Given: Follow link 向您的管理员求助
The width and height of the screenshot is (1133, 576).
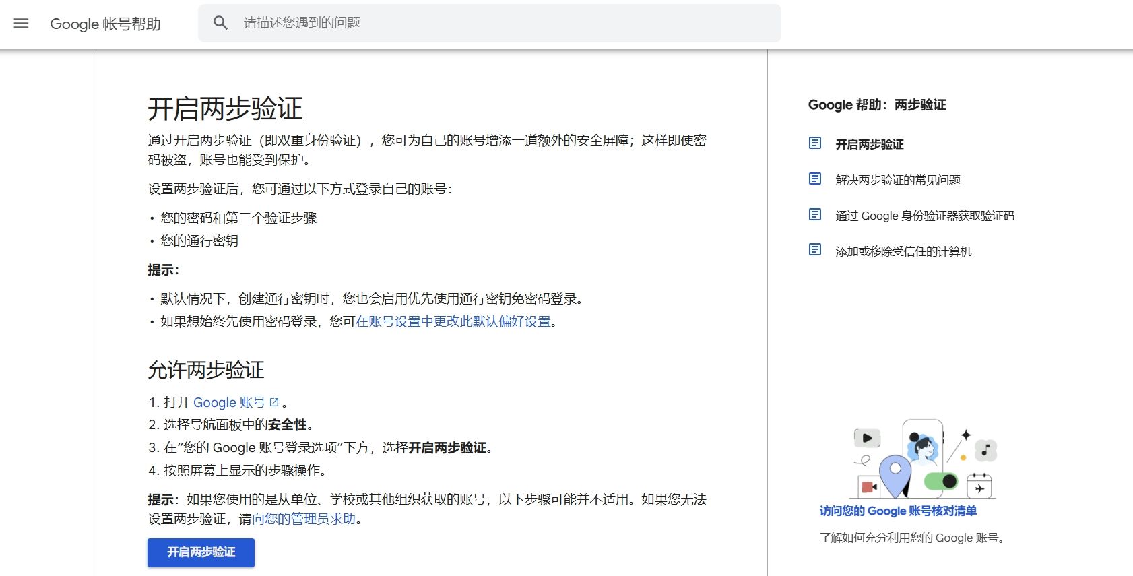Looking at the screenshot, I should (304, 519).
